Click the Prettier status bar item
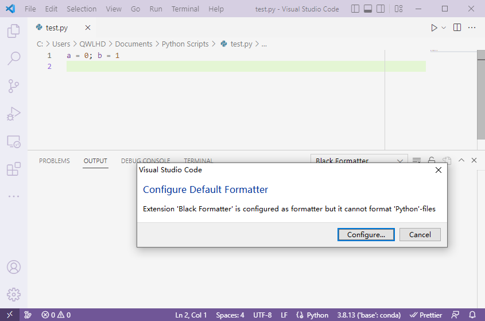This screenshot has height=321, width=485. click(426, 315)
